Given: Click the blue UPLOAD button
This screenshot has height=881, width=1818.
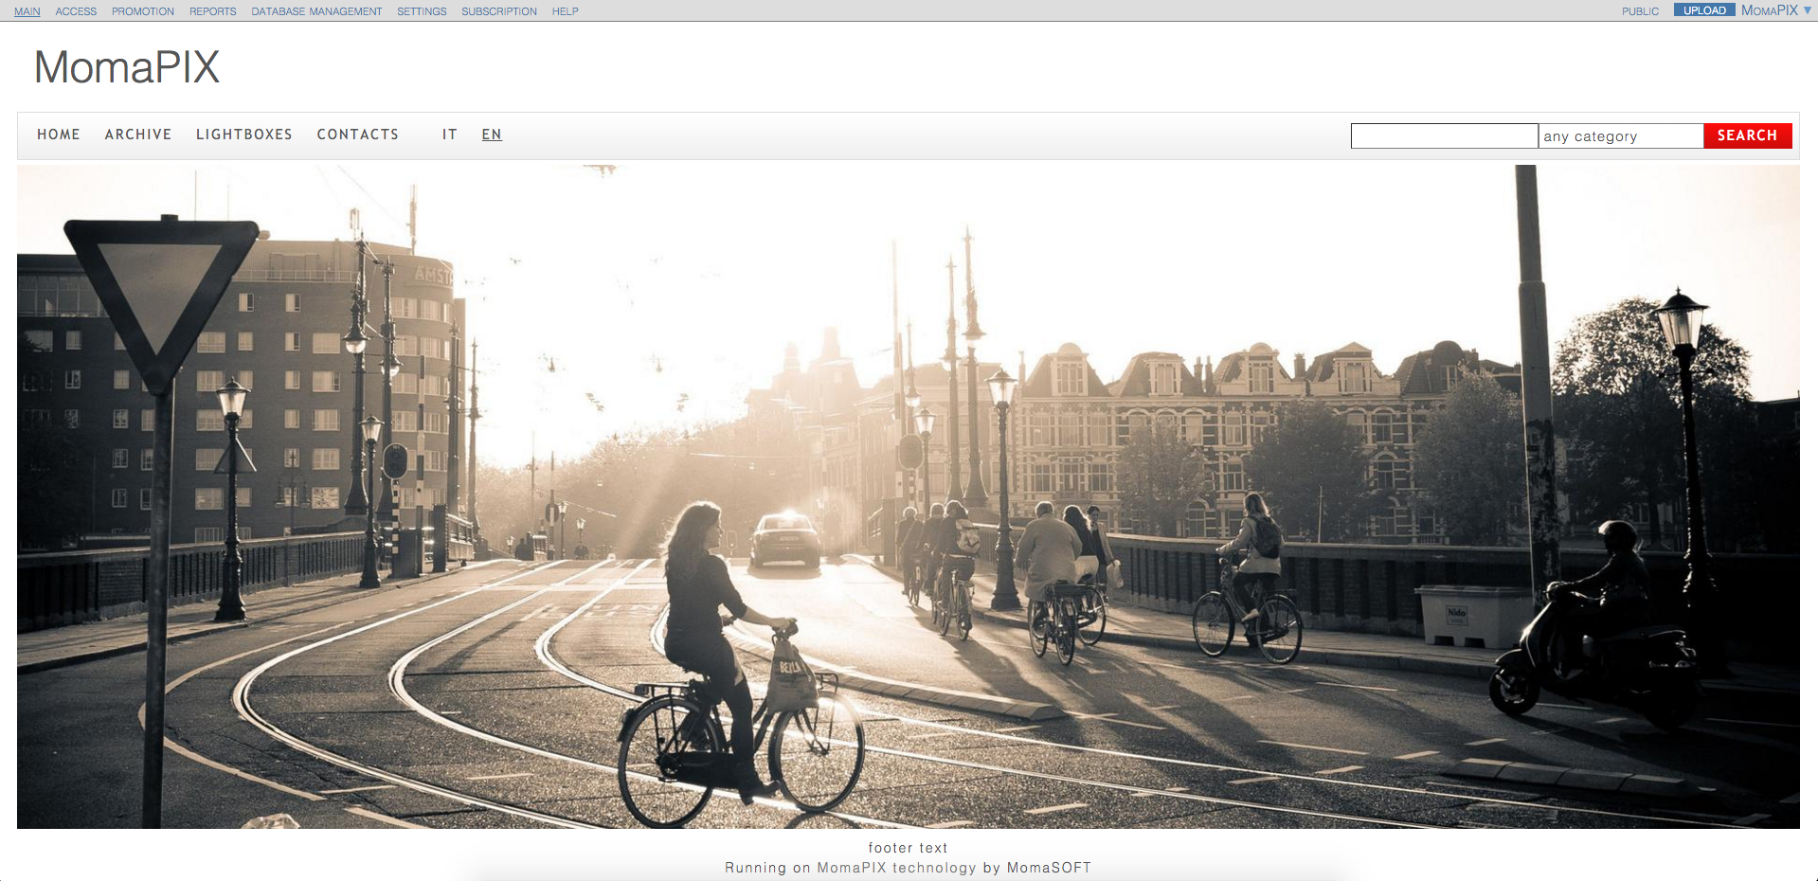Looking at the screenshot, I should (x=1704, y=10).
